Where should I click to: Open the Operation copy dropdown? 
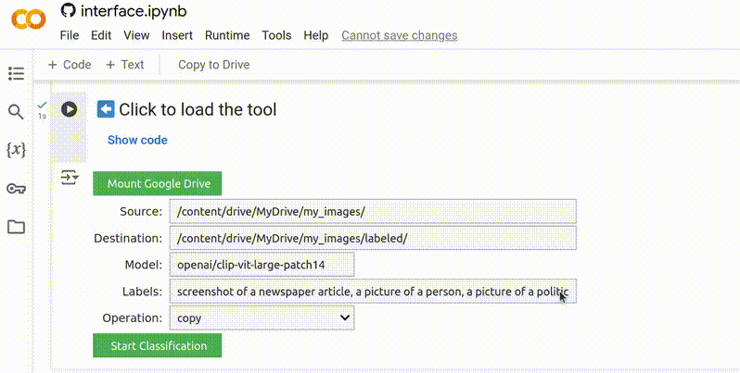pyautogui.click(x=262, y=317)
